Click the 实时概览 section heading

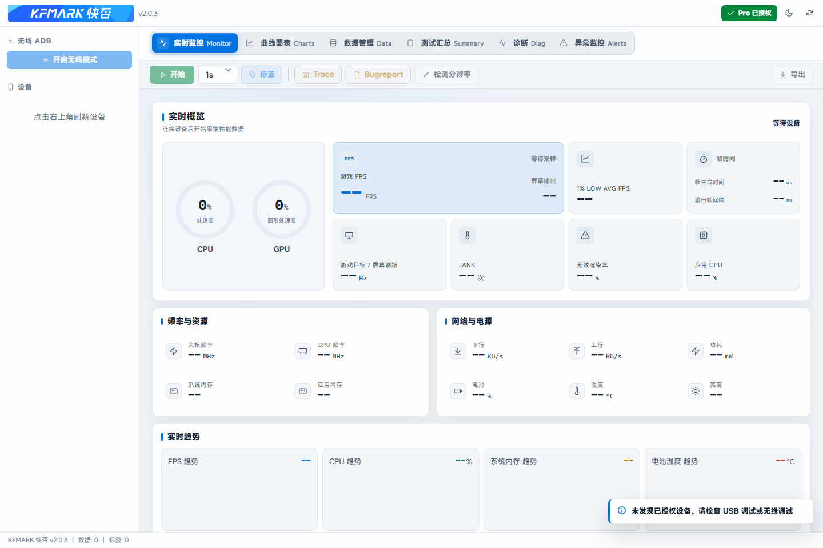point(186,116)
